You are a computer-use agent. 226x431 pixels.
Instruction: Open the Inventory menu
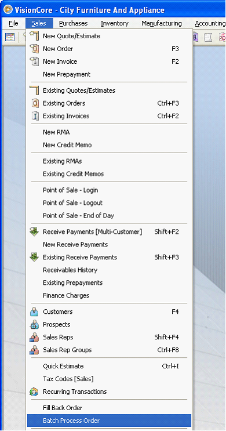coord(115,23)
